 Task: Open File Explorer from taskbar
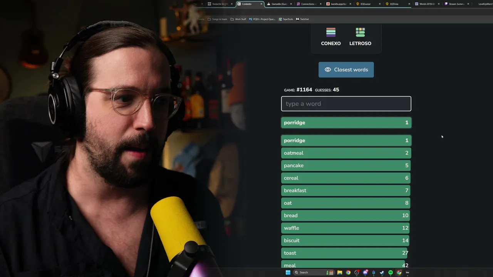coord(340,272)
